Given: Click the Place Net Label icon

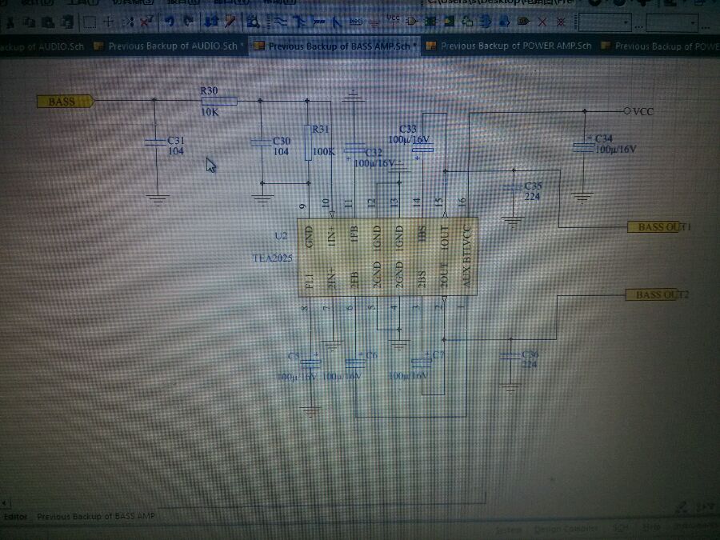Looking at the screenshot, I should [356, 22].
